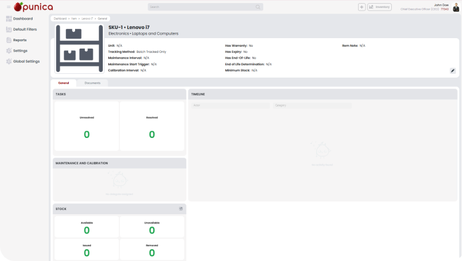Click the TIMELINE panel header

point(323,94)
